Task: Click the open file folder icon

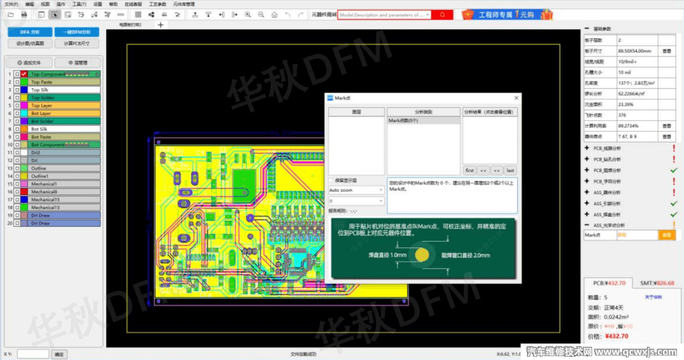Action: point(10,15)
